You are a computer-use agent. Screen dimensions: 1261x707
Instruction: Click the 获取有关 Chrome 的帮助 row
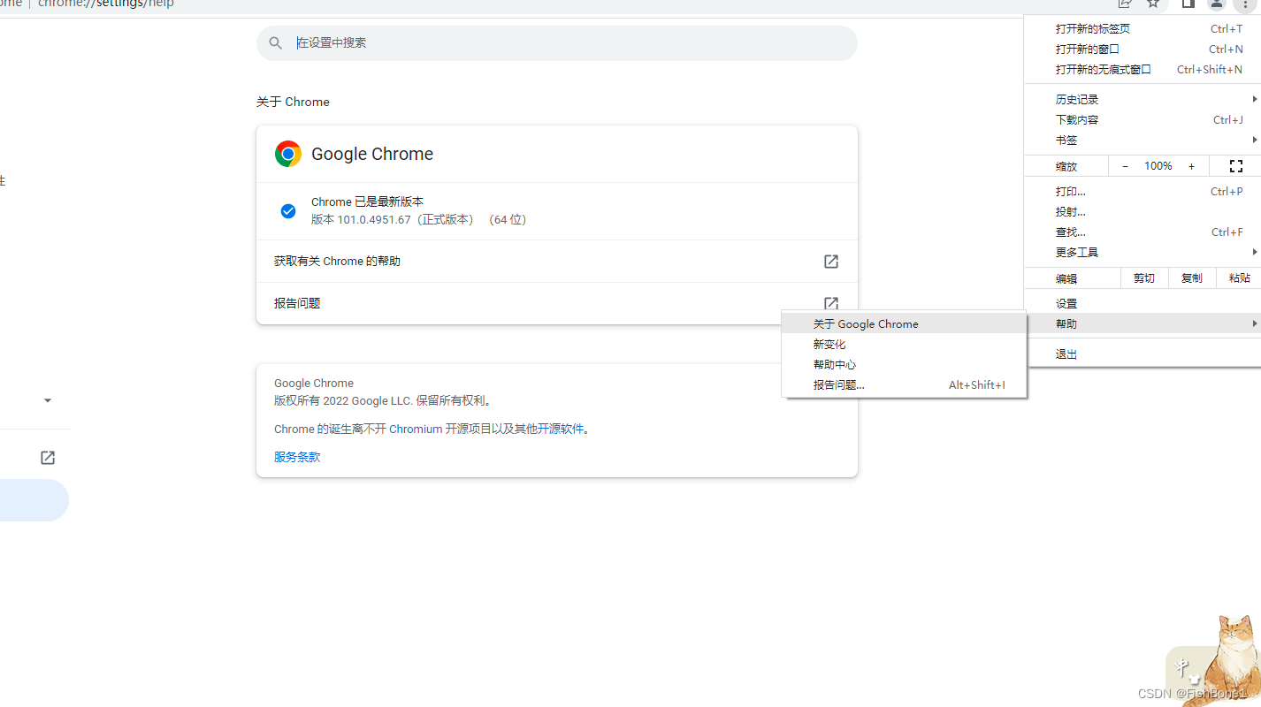pos(557,262)
